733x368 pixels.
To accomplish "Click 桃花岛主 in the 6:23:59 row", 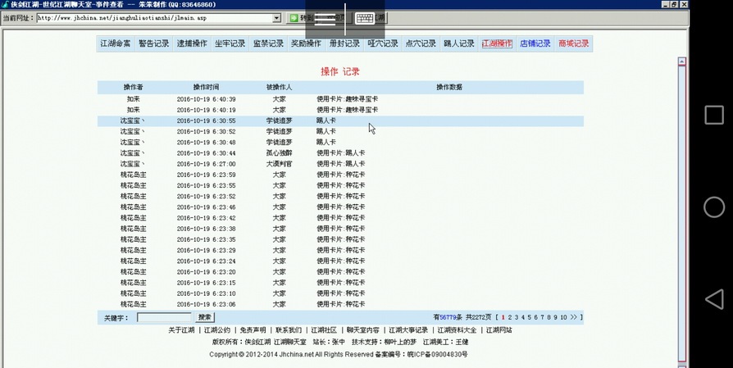I will pyautogui.click(x=133, y=175).
